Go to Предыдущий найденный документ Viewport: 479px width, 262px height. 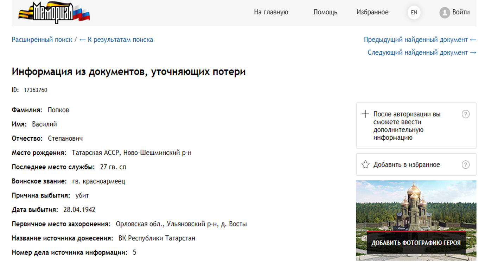[420, 40]
